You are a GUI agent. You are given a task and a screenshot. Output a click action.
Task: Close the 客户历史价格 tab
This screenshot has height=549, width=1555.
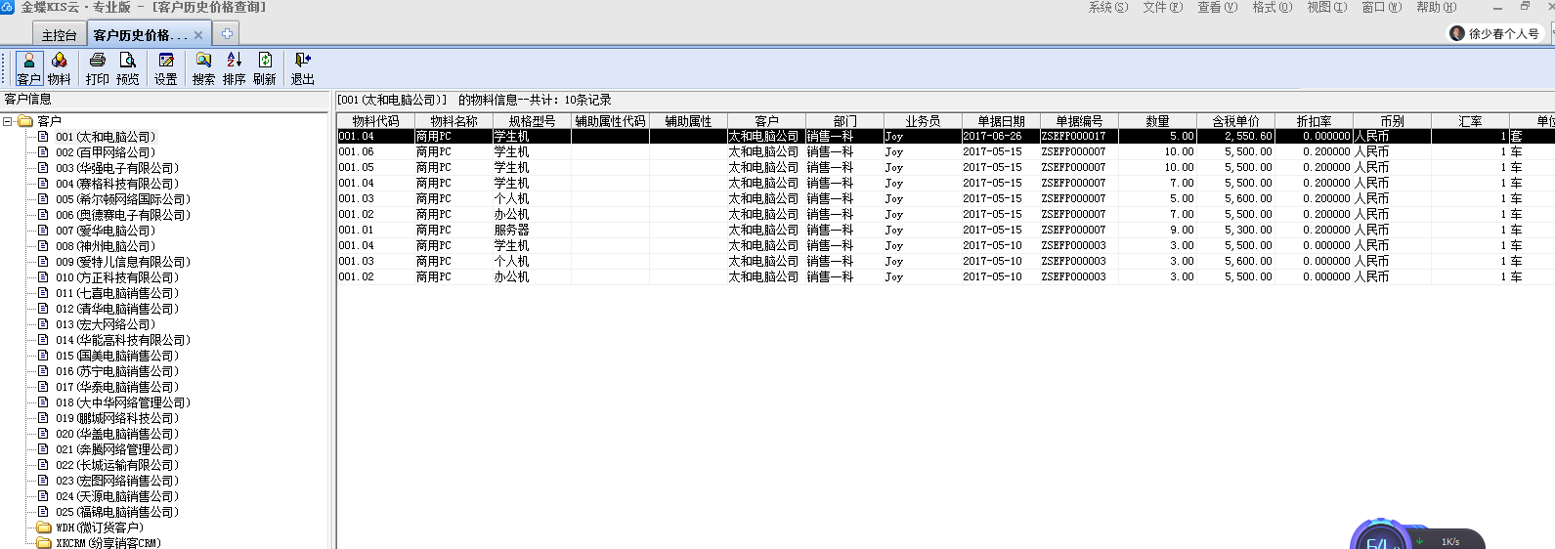coord(198,35)
